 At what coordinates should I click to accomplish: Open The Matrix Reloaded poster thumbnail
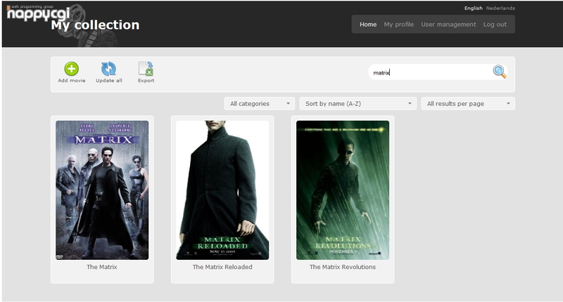pyautogui.click(x=222, y=190)
